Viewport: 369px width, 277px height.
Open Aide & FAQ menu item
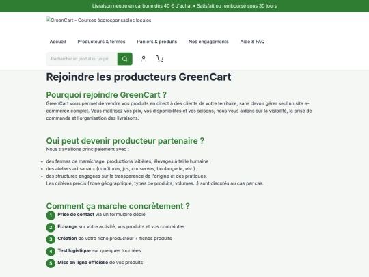tap(252, 42)
